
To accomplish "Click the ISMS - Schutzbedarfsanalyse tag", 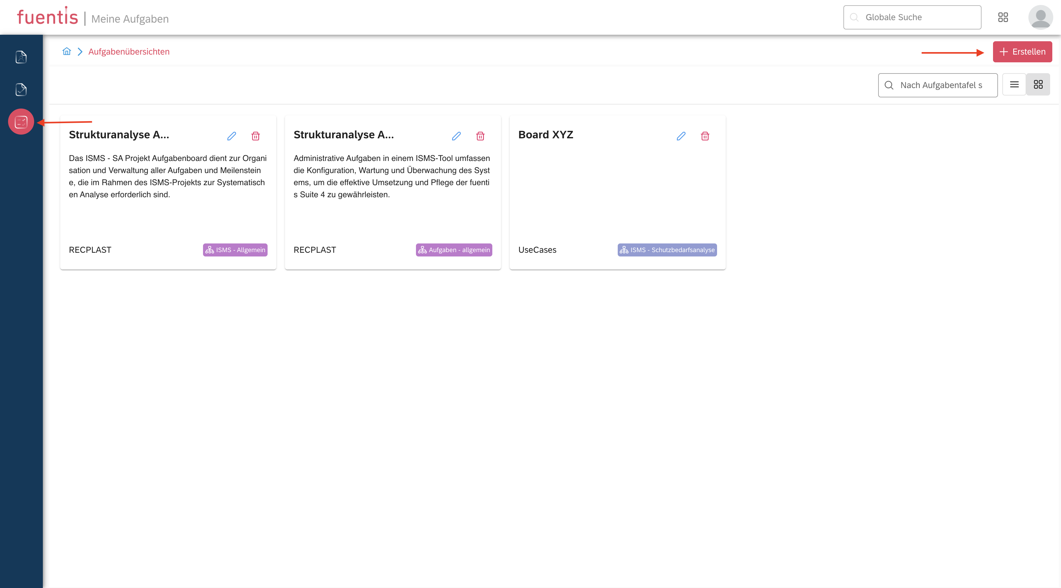I will coord(667,250).
